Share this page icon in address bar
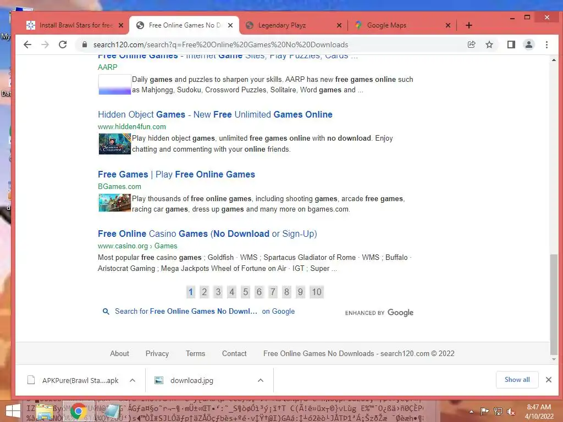 (x=471, y=45)
